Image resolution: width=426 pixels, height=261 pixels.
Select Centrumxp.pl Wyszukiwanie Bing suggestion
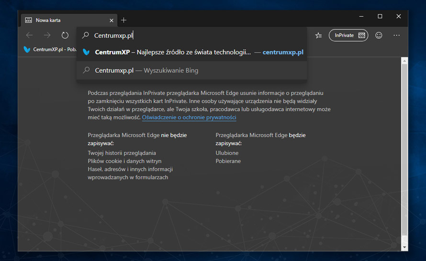point(192,70)
